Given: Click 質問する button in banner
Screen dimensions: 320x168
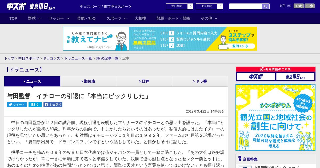Looking at the screenshot, I should click(240, 46).
